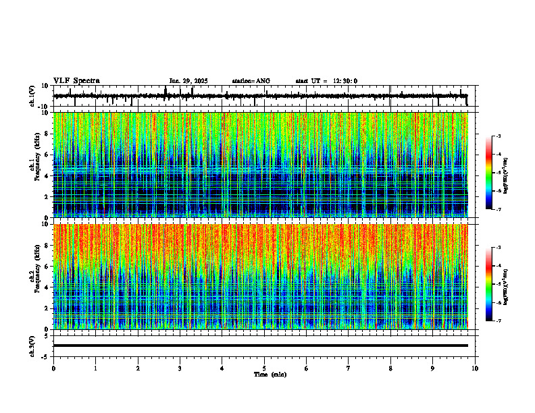Click the time axis tick label '5'

[264, 368]
